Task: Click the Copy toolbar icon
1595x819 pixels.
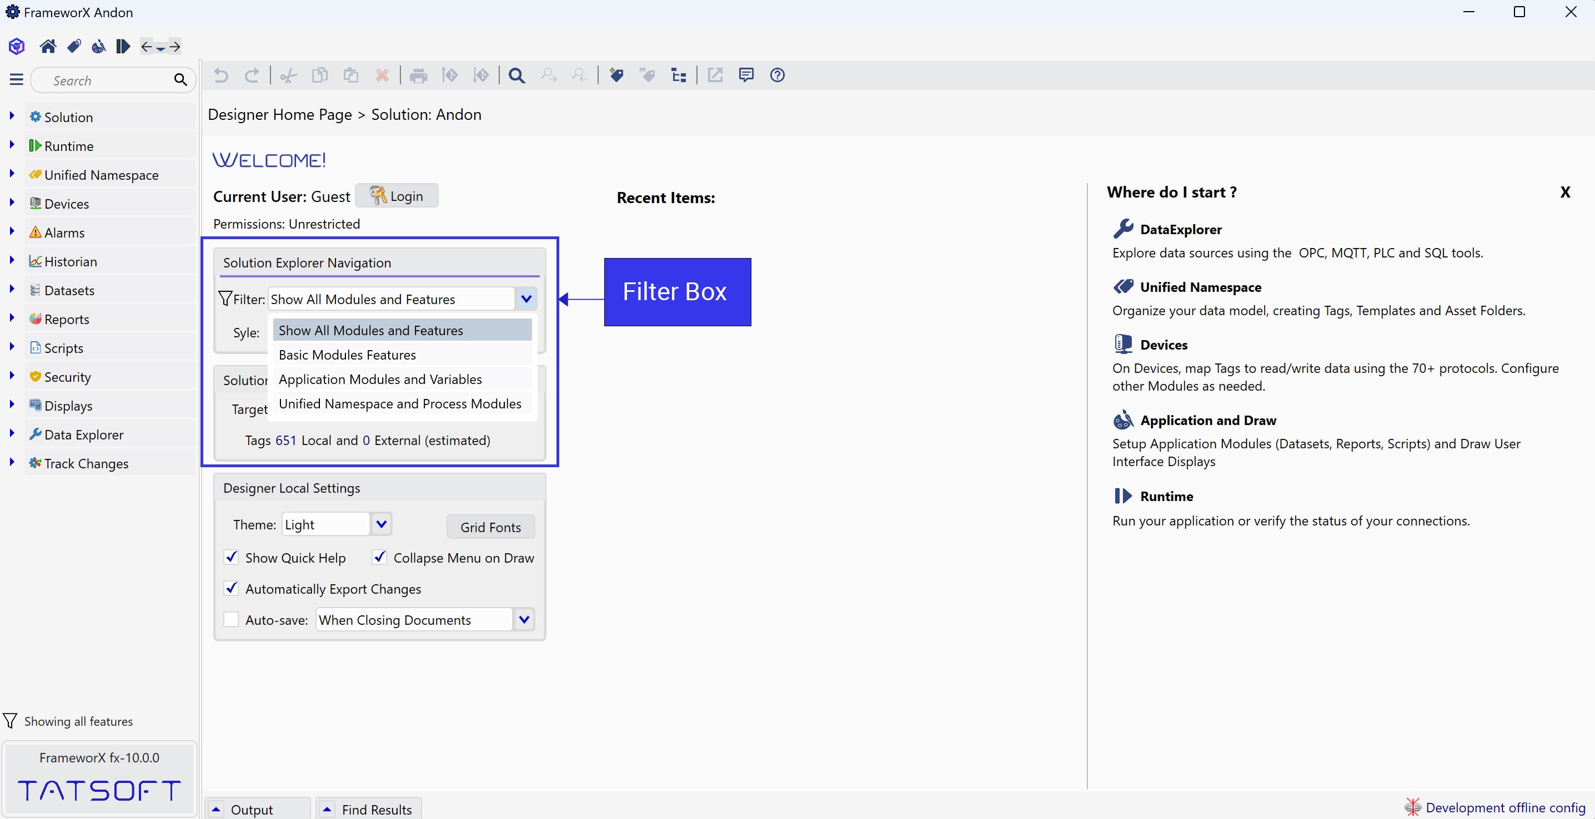Action: click(x=319, y=75)
